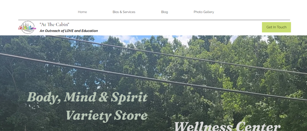This screenshot has width=307, height=131.
Task: Click the ampersand in Body, Mind & Spirit
Action: pyautogui.click(x=103, y=97)
